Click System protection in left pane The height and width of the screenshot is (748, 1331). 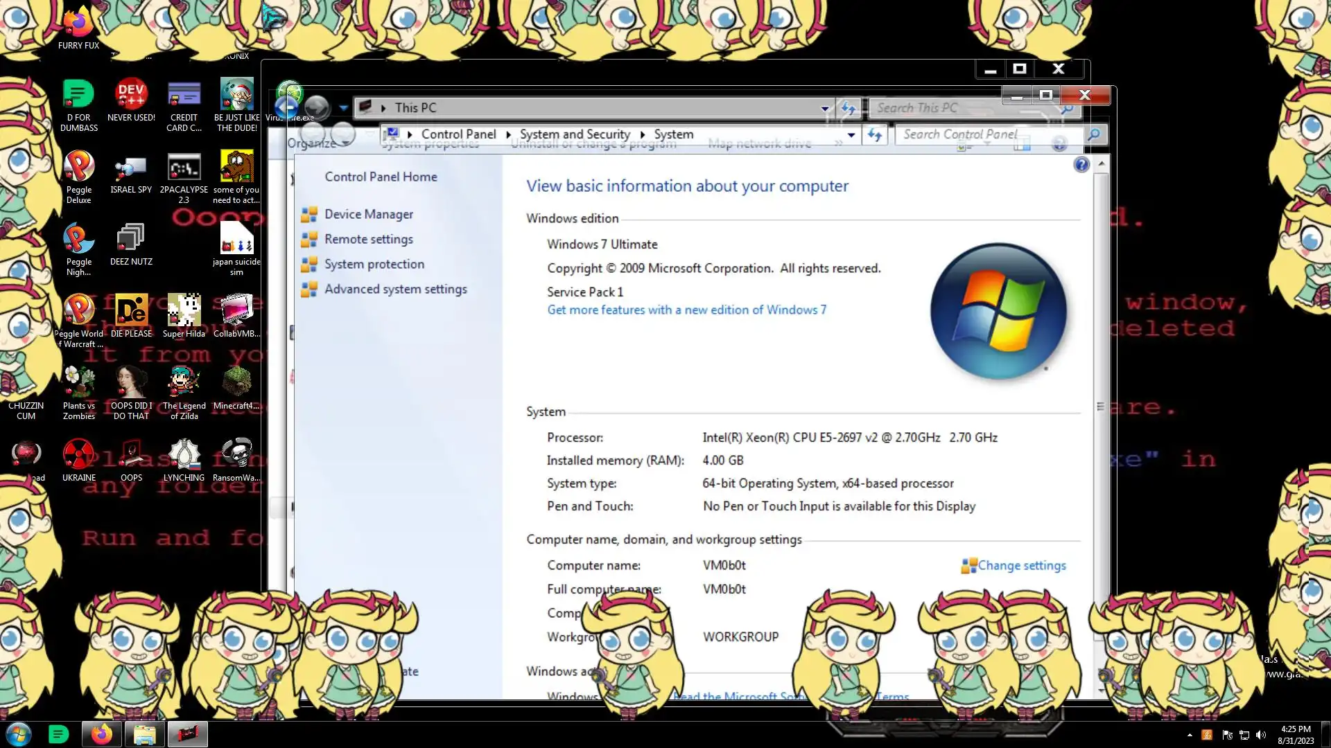[x=374, y=265]
